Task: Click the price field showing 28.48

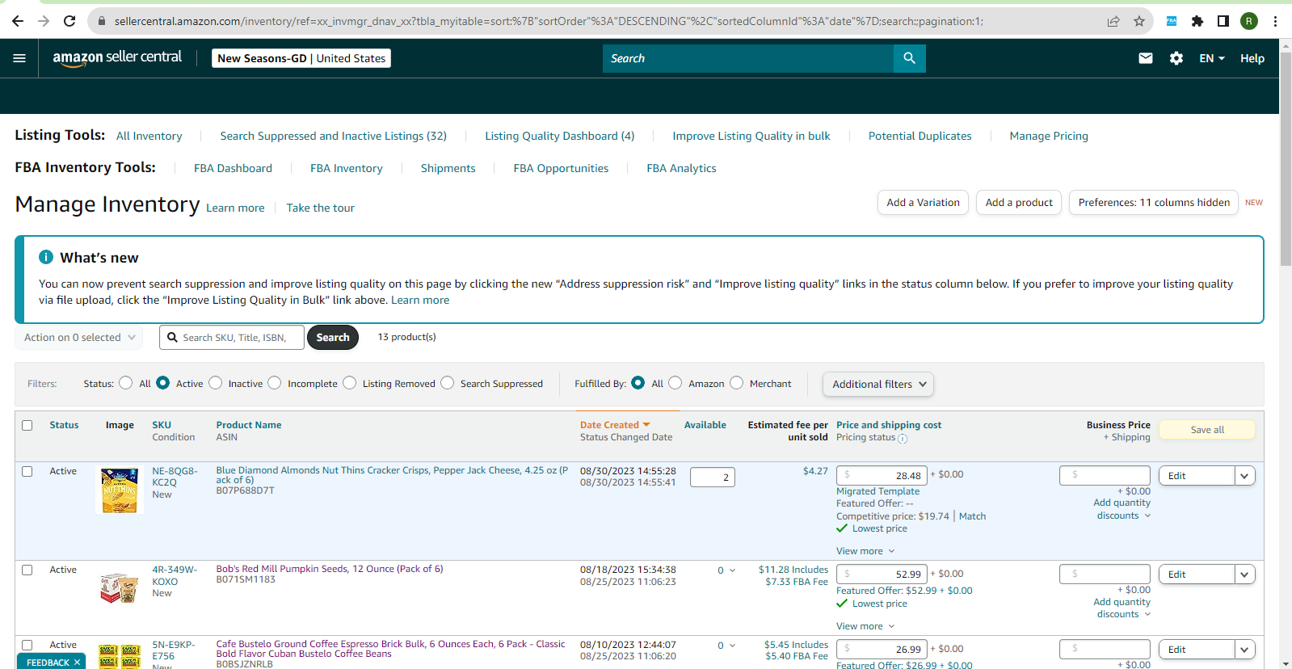Action: (x=882, y=476)
